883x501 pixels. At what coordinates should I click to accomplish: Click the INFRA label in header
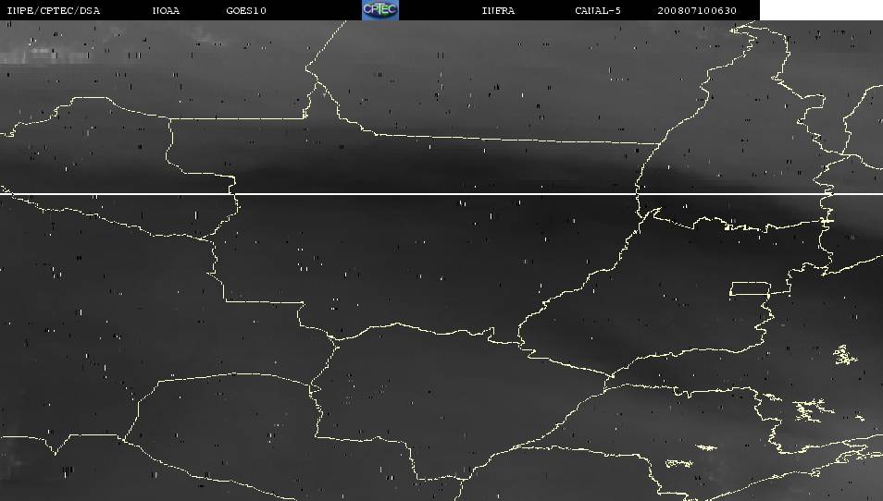tap(498, 11)
